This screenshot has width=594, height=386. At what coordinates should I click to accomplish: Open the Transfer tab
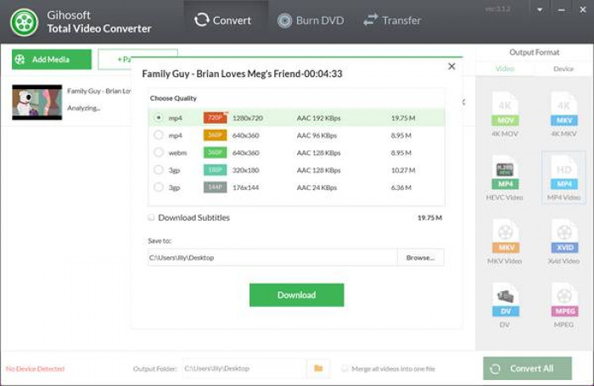pos(391,20)
